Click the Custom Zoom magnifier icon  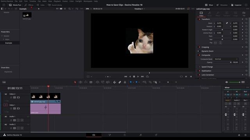click(x=155, y=82)
